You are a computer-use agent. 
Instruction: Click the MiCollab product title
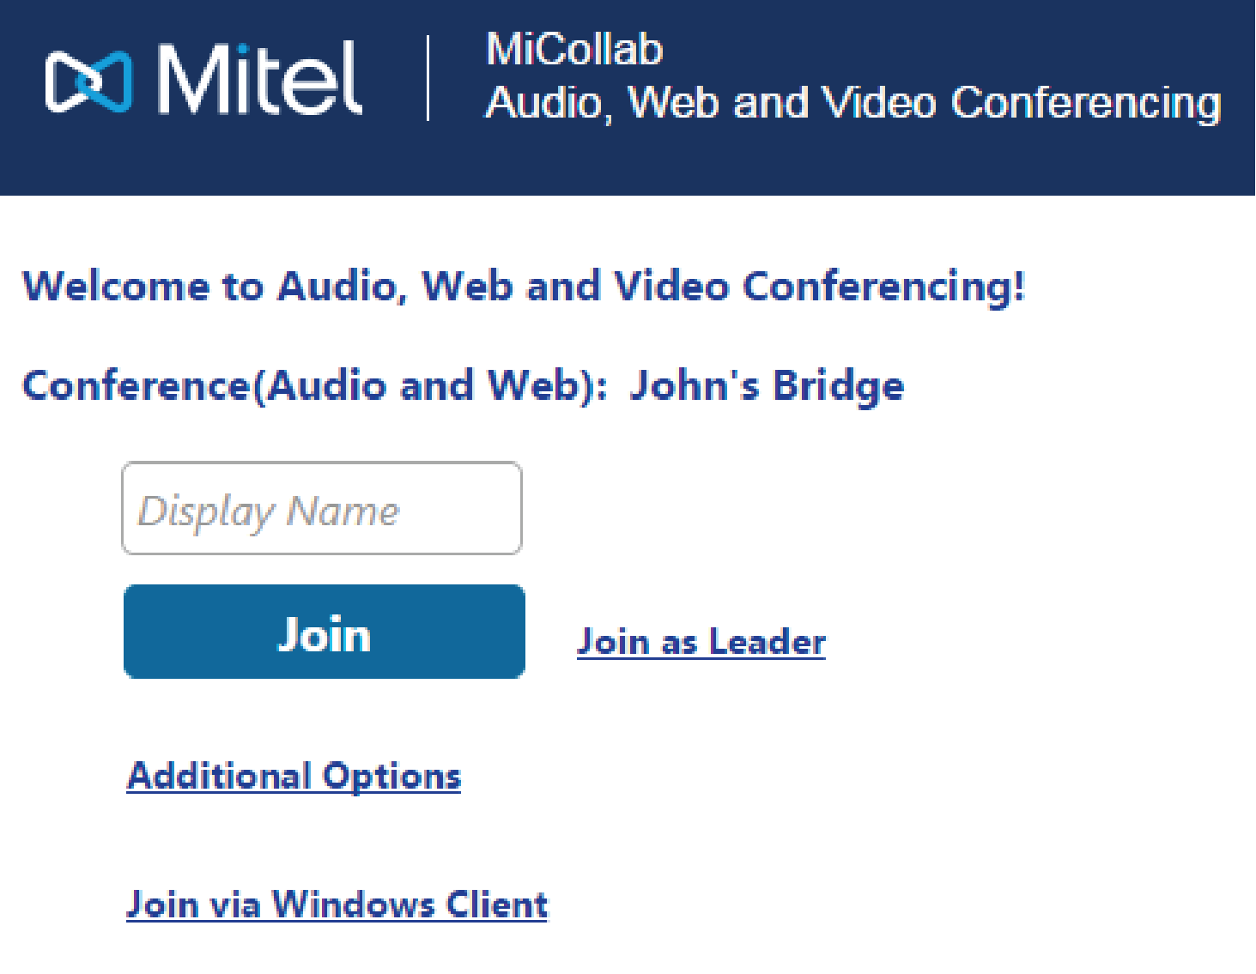click(x=574, y=49)
